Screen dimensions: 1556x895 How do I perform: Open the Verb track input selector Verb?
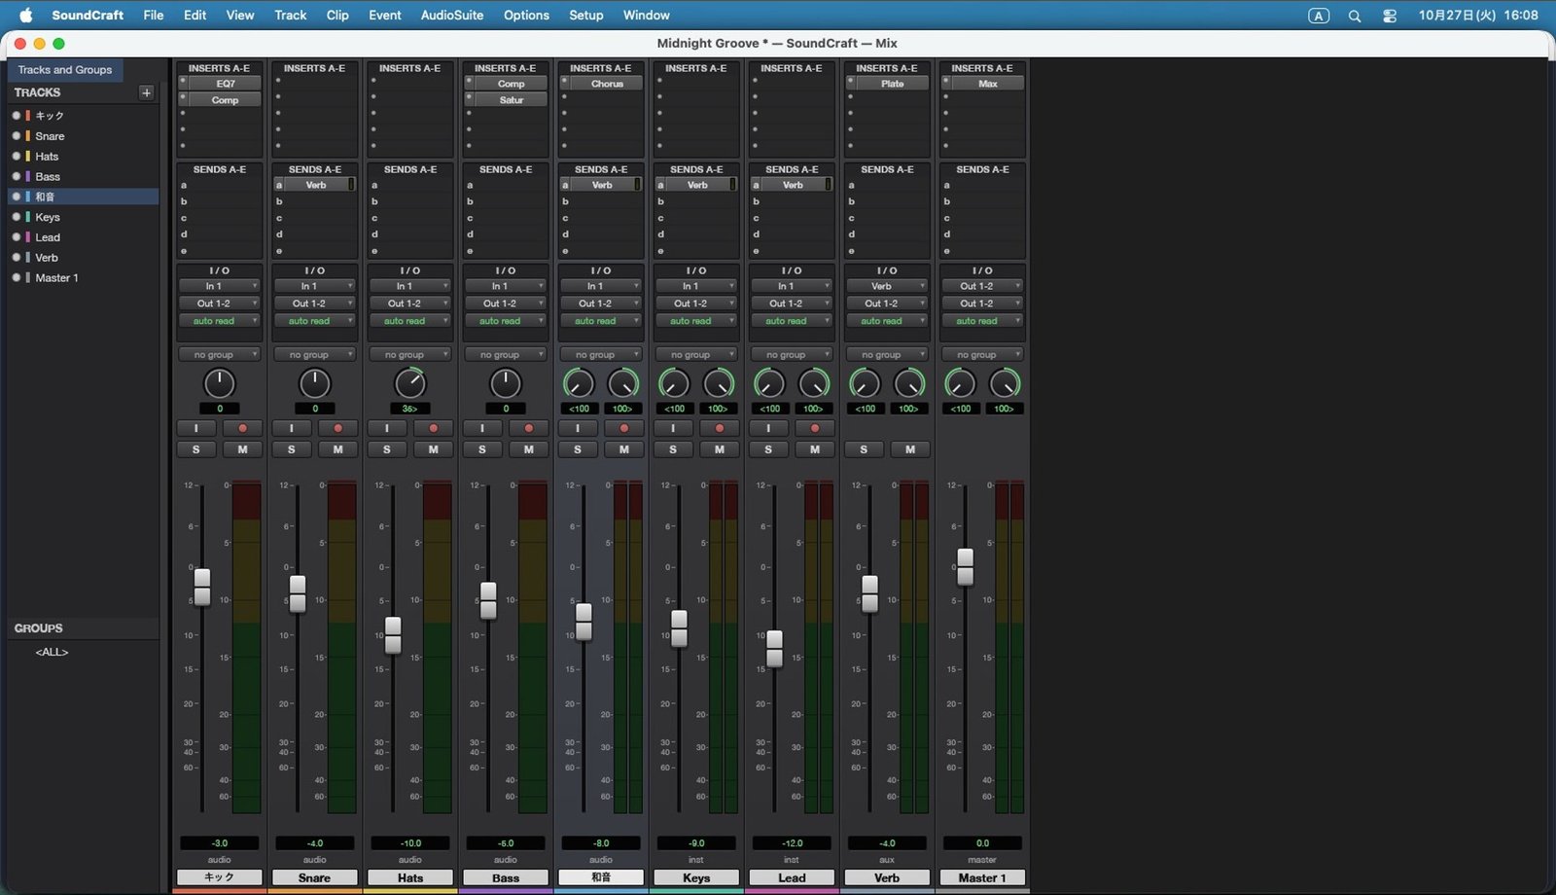click(886, 286)
